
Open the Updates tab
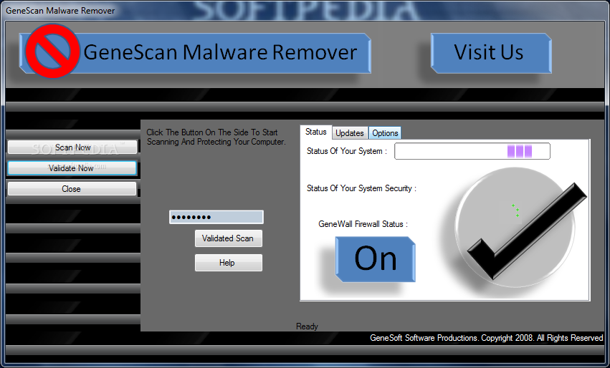349,133
